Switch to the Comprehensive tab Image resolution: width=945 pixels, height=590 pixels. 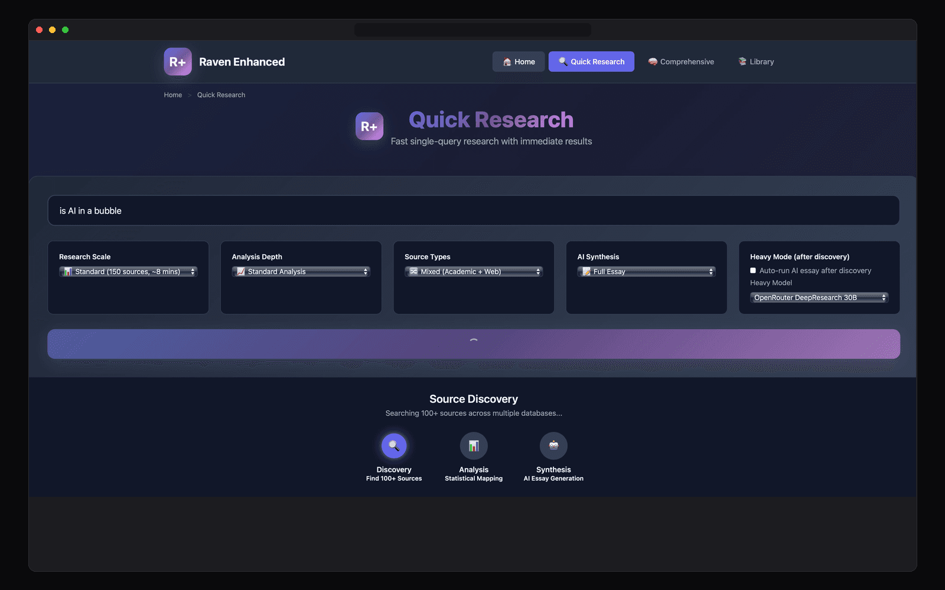pos(682,61)
